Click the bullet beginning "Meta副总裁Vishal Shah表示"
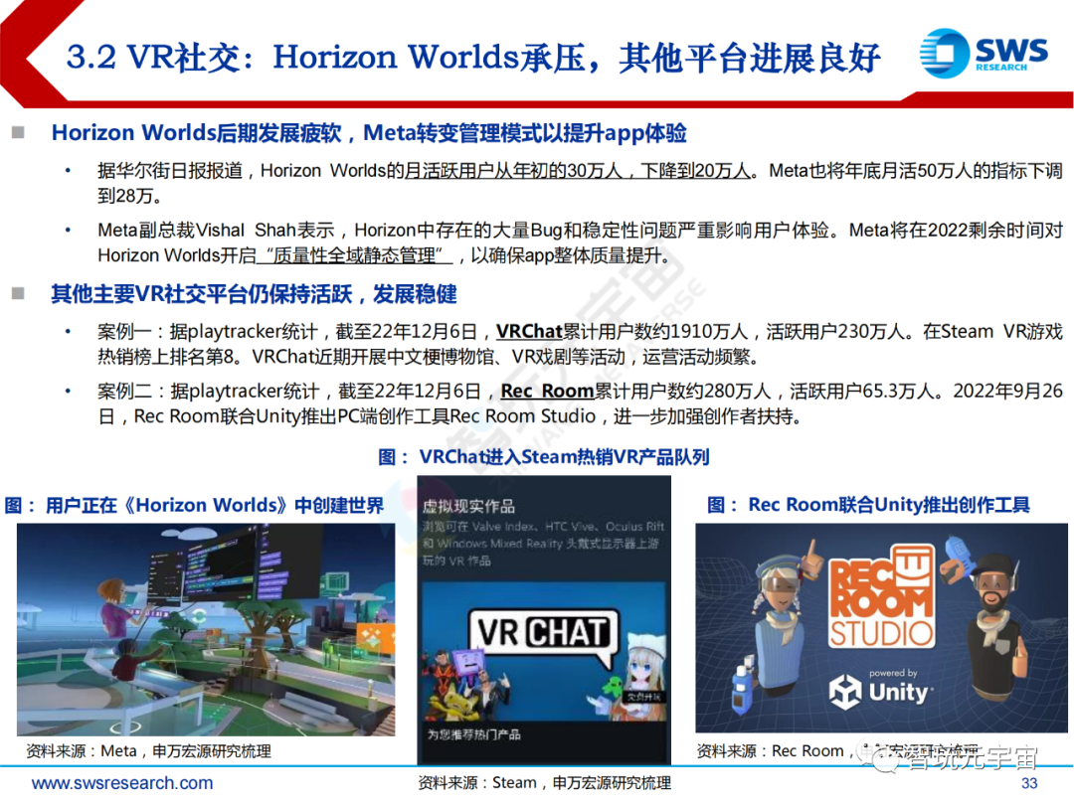Image resolution: width=1074 pixels, height=805 pixels. 580,242
